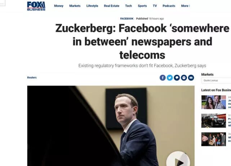Click the Reuters byline link
This screenshot has width=231, height=166.
click(x=32, y=77)
